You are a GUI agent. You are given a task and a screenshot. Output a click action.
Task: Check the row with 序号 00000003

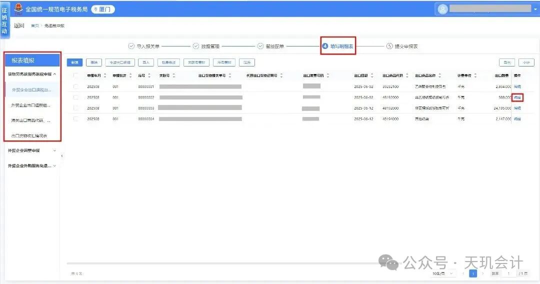click(76, 108)
